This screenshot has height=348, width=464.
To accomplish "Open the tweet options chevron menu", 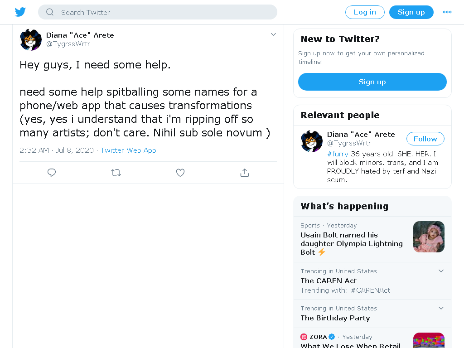I will tap(273, 34).
